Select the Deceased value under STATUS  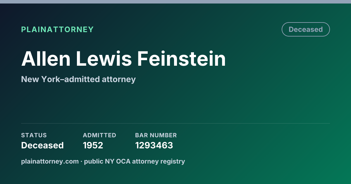pos(42,145)
